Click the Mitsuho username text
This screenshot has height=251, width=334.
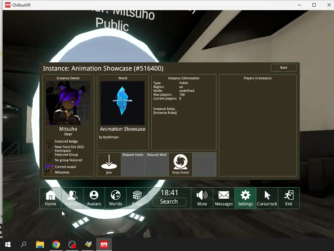[68, 129]
